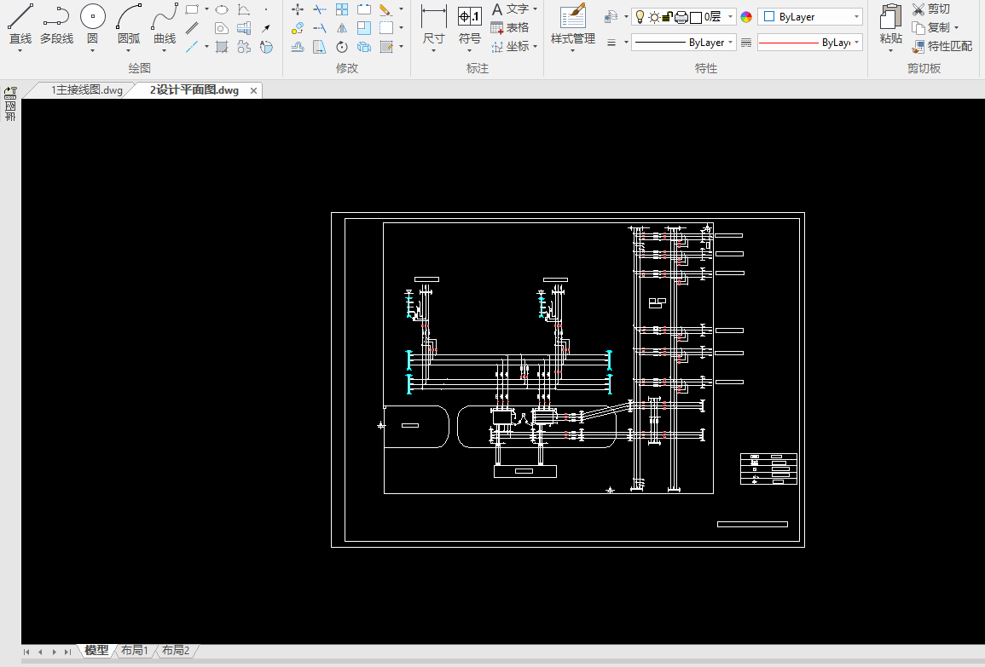Switch to 布局1 layout tab

[x=134, y=651]
